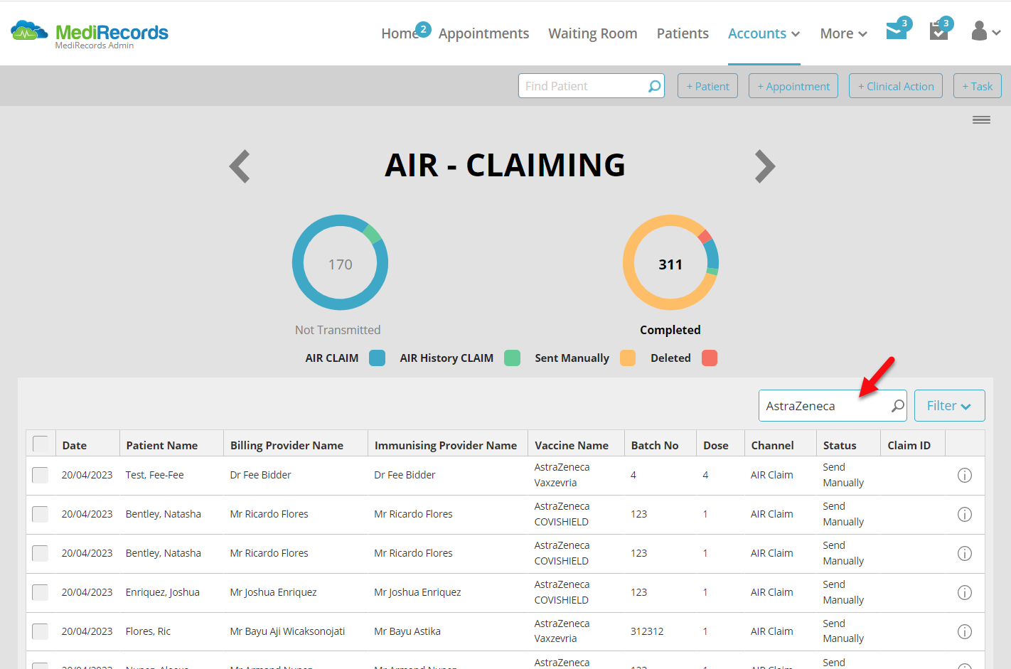Sort by the Batch No header
The width and height of the screenshot is (1011, 669).
655,445
